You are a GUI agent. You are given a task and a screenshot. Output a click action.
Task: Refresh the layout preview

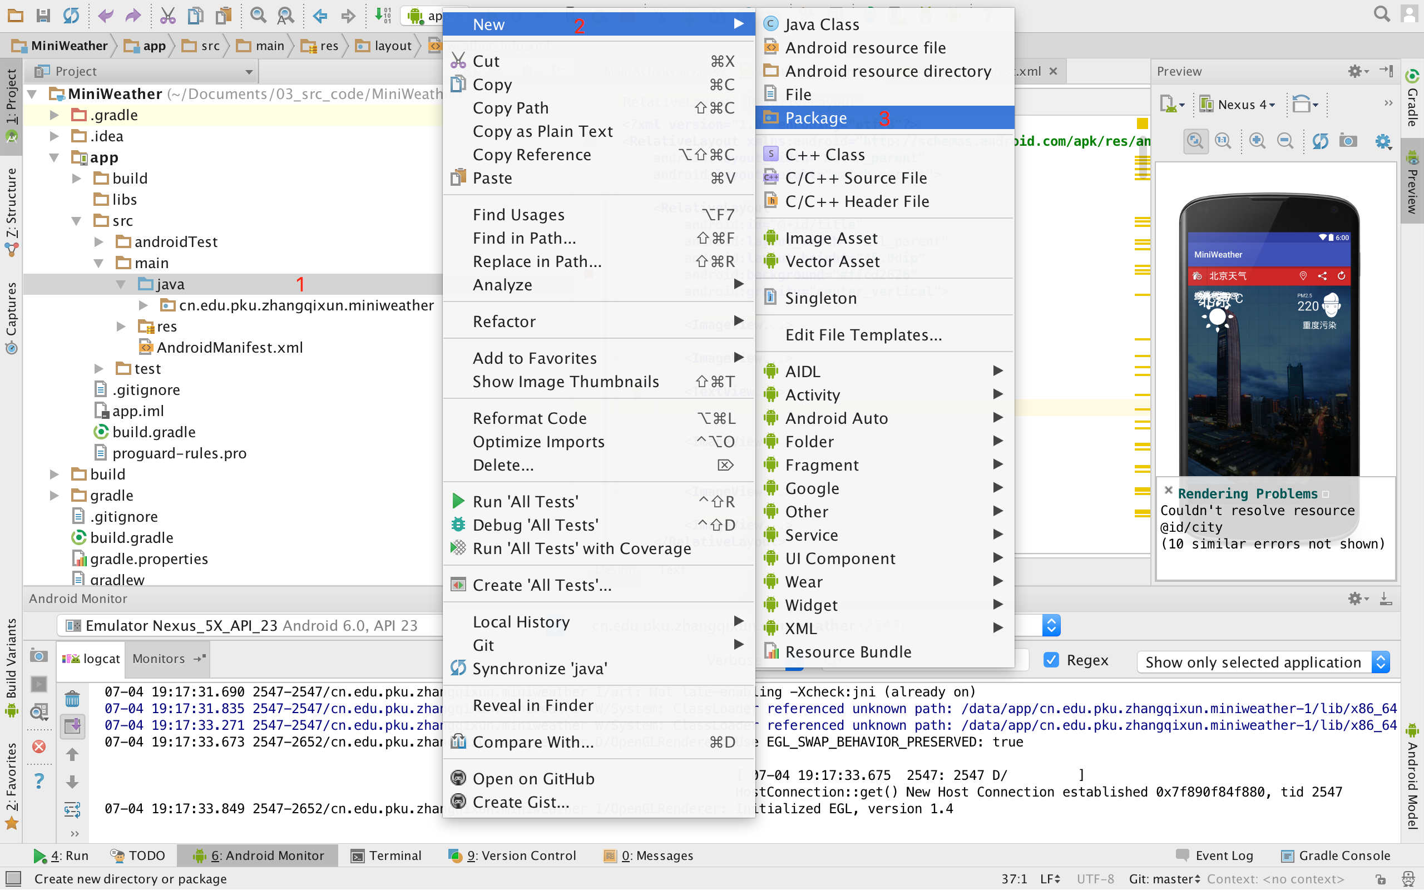pos(1320,141)
